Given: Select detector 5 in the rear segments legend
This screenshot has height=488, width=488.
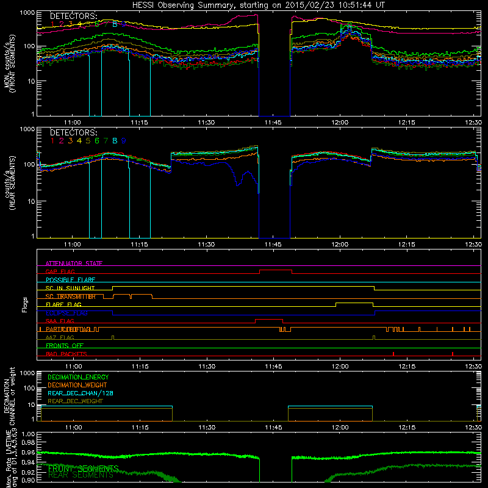Looking at the screenshot, I should (x=88, y=141).
